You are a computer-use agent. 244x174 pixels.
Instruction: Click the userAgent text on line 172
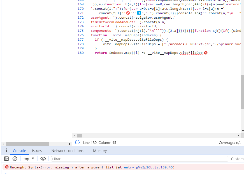[99, 18]
